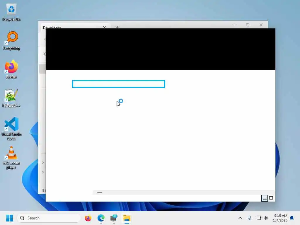Open the VLC media player shortcut
Image resolution: width=300 pixels, height=225 pixels.
click(x=11, y=158)
